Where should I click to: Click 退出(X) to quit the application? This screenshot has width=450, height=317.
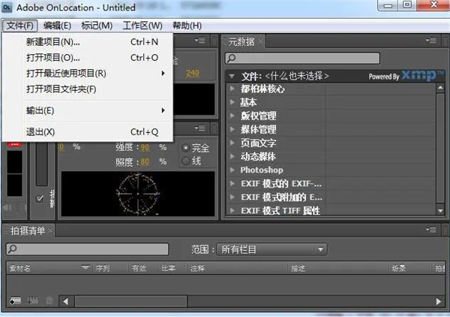pyautogui.click(x=40, y=132)
